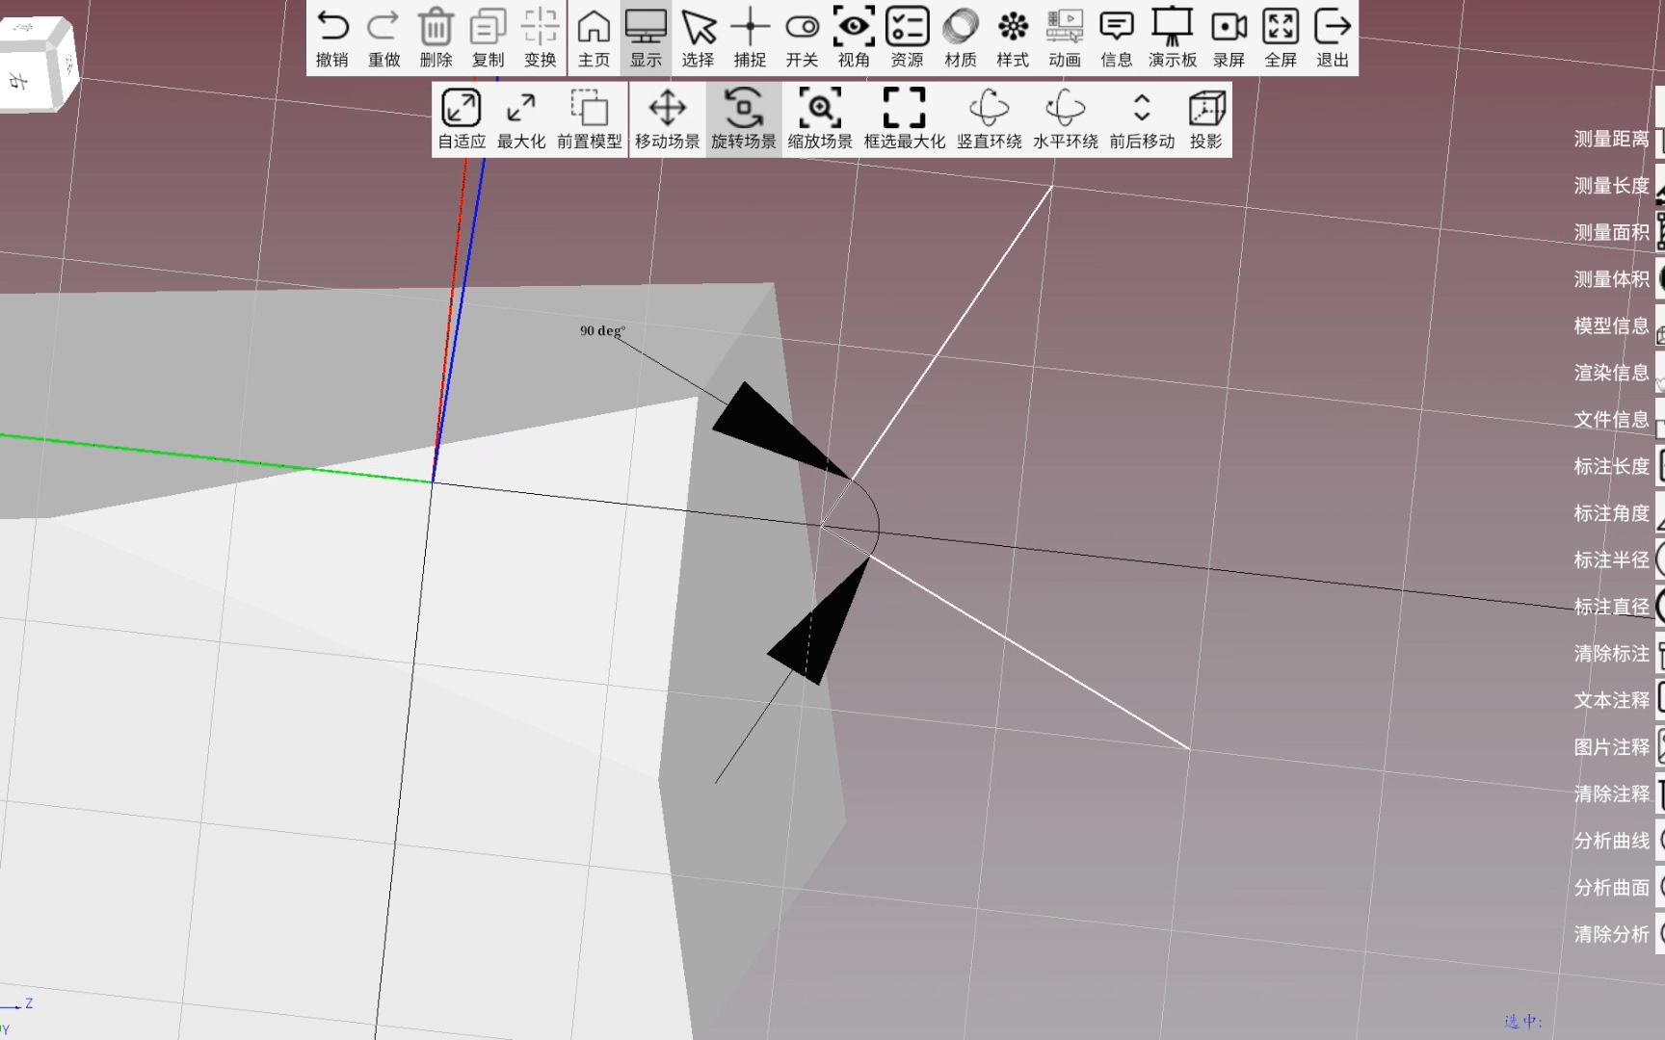
Task: Activate the 缩放场景 zoom scene tool
Action: 818,118
